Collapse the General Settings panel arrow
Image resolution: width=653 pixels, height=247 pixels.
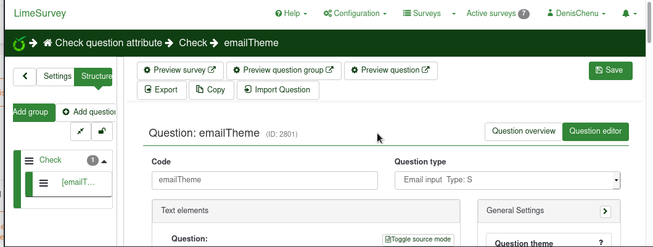tap(606, 211)
